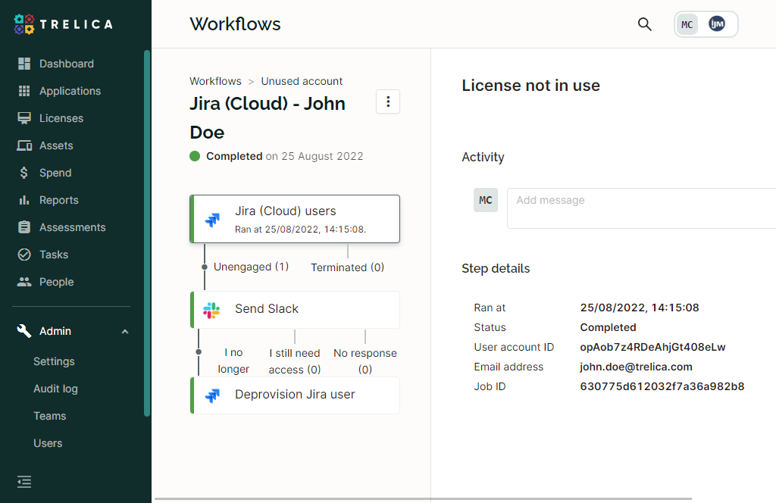Screen dimensions: 776x503
Task: Click the organization avatar beside MC
Action: click(717, 23)
